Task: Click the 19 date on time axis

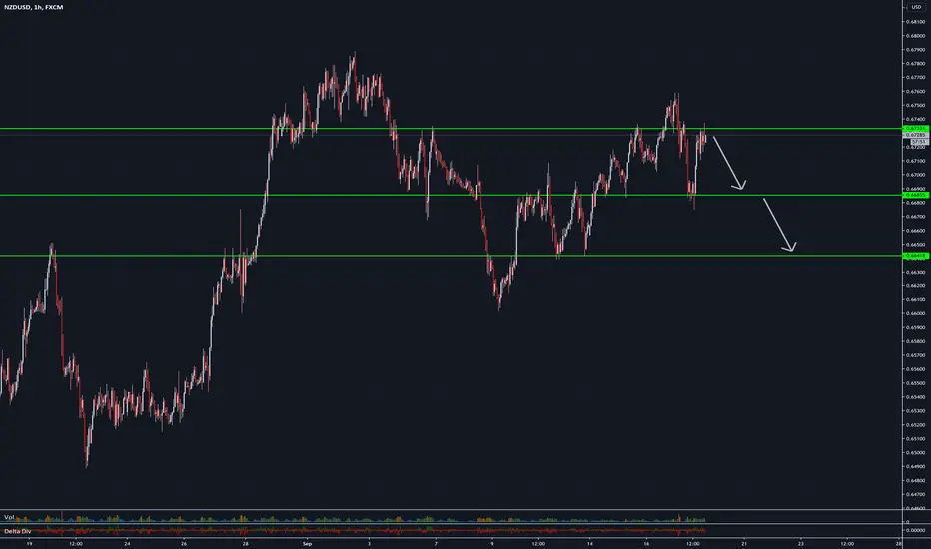Action: [29, 544]
